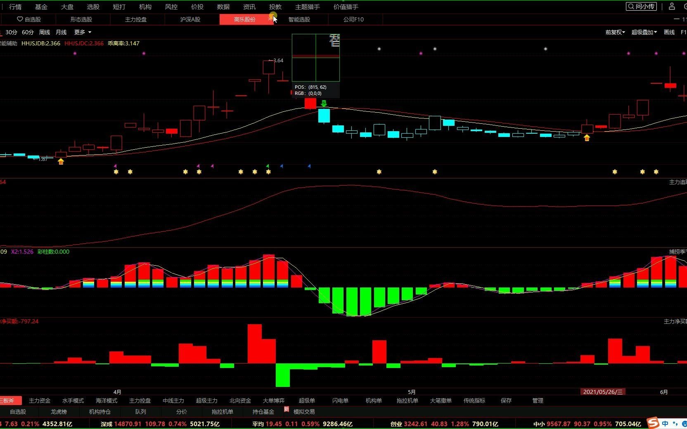Viewport: 687px width, 429px height.
Task: Open the 选股 menu
Action: pyautogui.click(x=93, y=7)
